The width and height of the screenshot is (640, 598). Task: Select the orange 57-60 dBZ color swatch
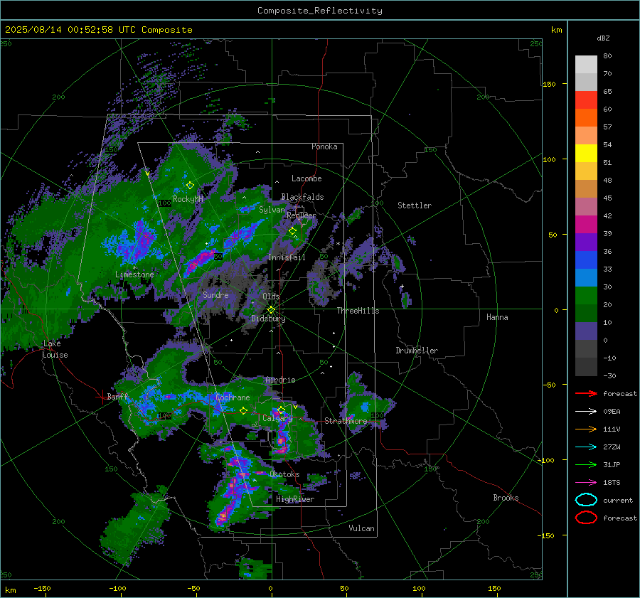click(x=586, y=118)
